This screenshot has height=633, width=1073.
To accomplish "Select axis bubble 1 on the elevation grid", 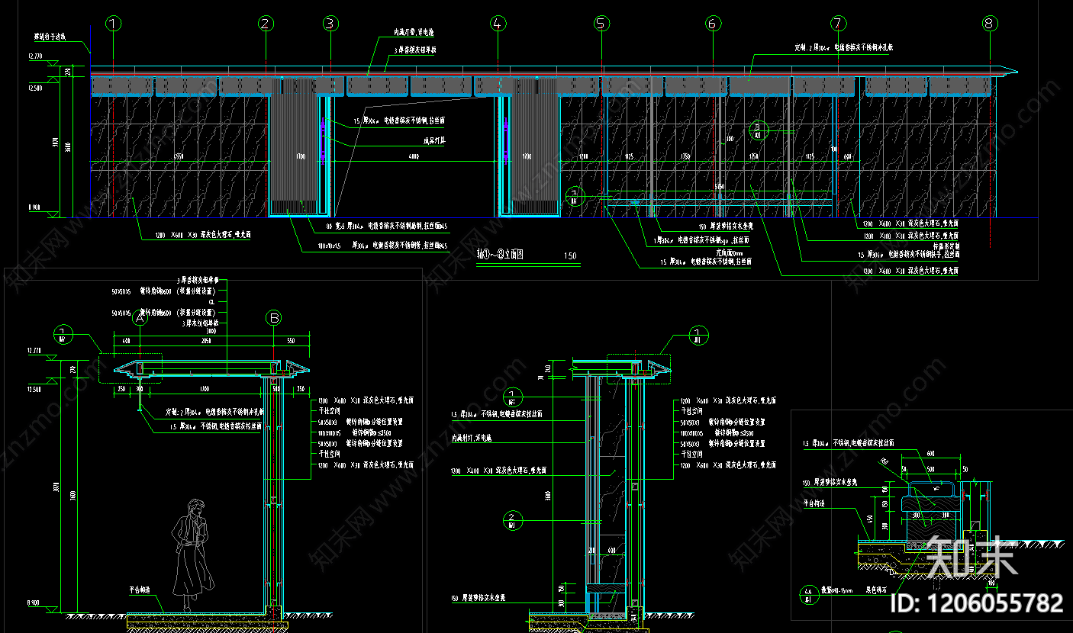I will pos(113,24).
